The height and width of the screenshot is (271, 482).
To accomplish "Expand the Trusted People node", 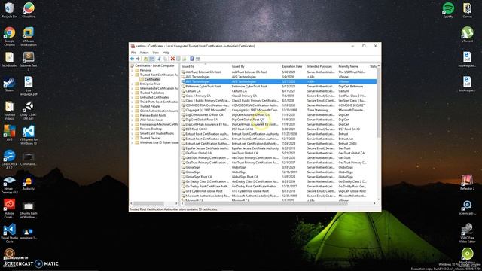I will click(x=133, y=106).
